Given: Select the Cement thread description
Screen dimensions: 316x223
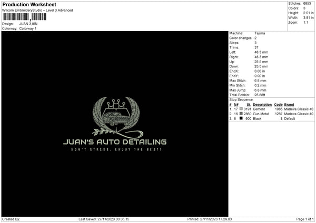Looking at the screenshot, I should [x=259, y=109].
